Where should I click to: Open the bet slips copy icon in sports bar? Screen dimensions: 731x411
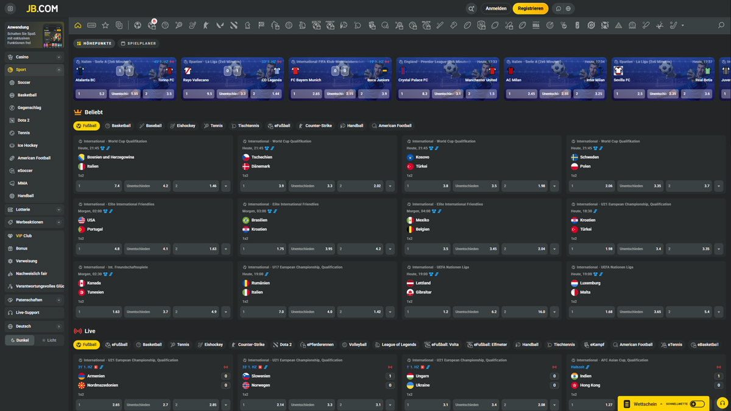[119, 26]
